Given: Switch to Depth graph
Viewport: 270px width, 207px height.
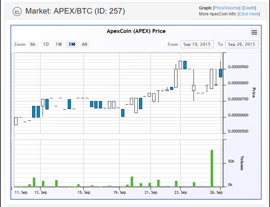Looking at the screenshot, I should click(249, 8).
